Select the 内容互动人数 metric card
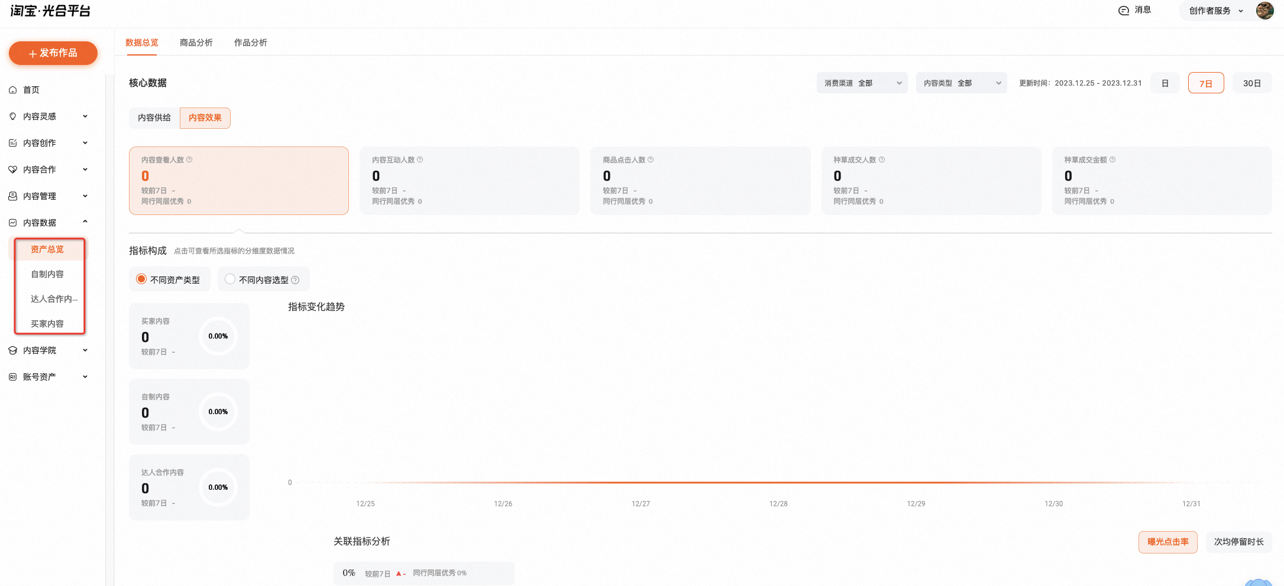This screenshot has height=586, width=1284. (470, 181)
